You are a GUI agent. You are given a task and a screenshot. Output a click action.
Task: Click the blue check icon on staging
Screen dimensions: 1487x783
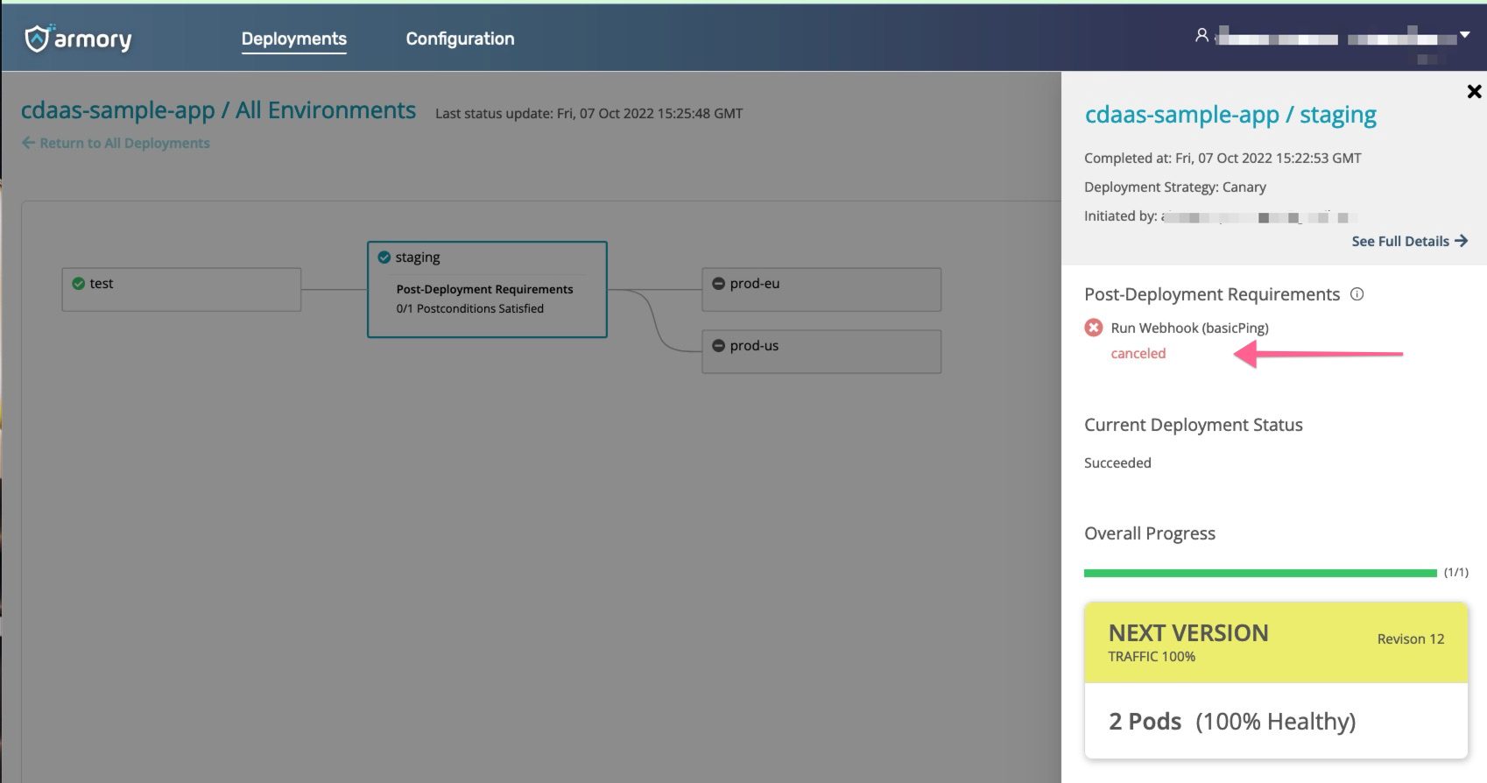click(x=384, y=257)
